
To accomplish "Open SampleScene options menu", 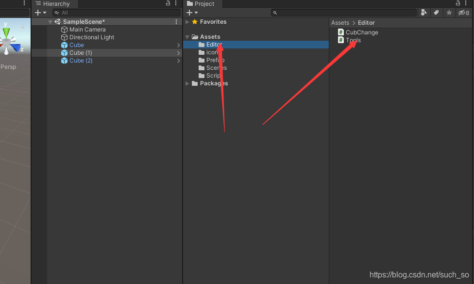I will 176,22.
